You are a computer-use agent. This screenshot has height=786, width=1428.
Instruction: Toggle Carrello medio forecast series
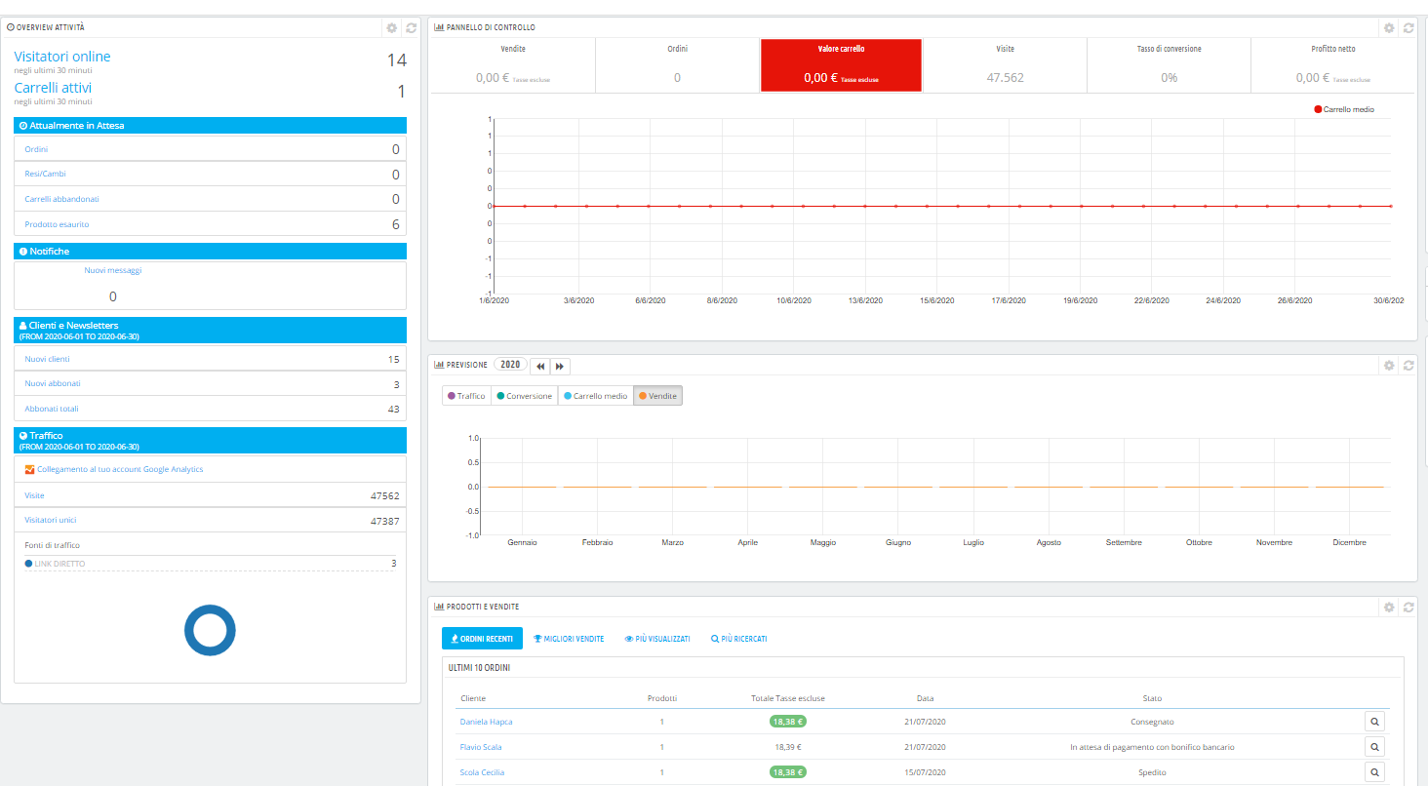pos(595,396)
